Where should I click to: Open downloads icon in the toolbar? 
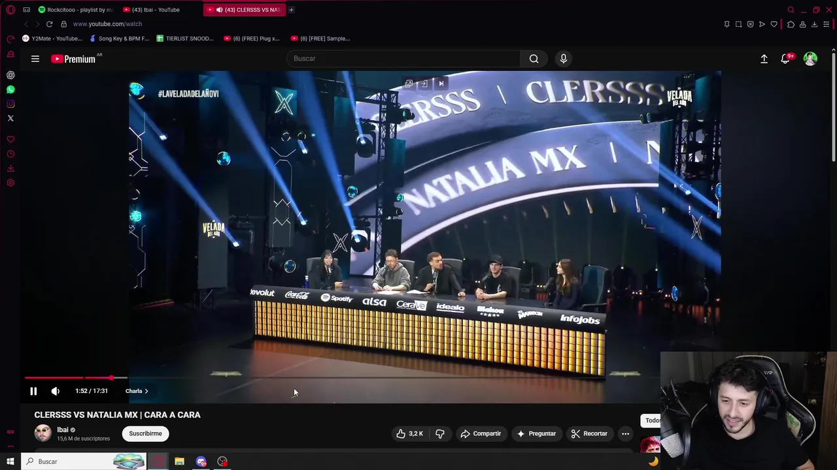coord(814,24)
